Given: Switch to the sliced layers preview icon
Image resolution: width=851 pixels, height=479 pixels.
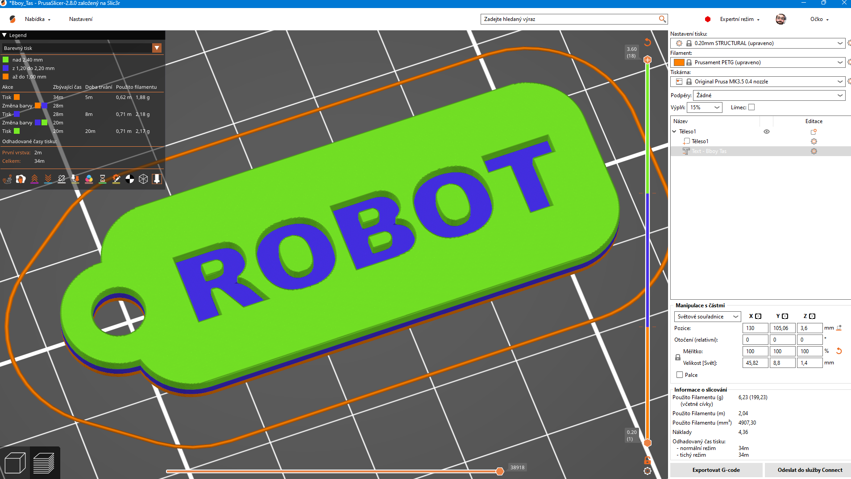Looking at the screenshot, I should [44, 463].
